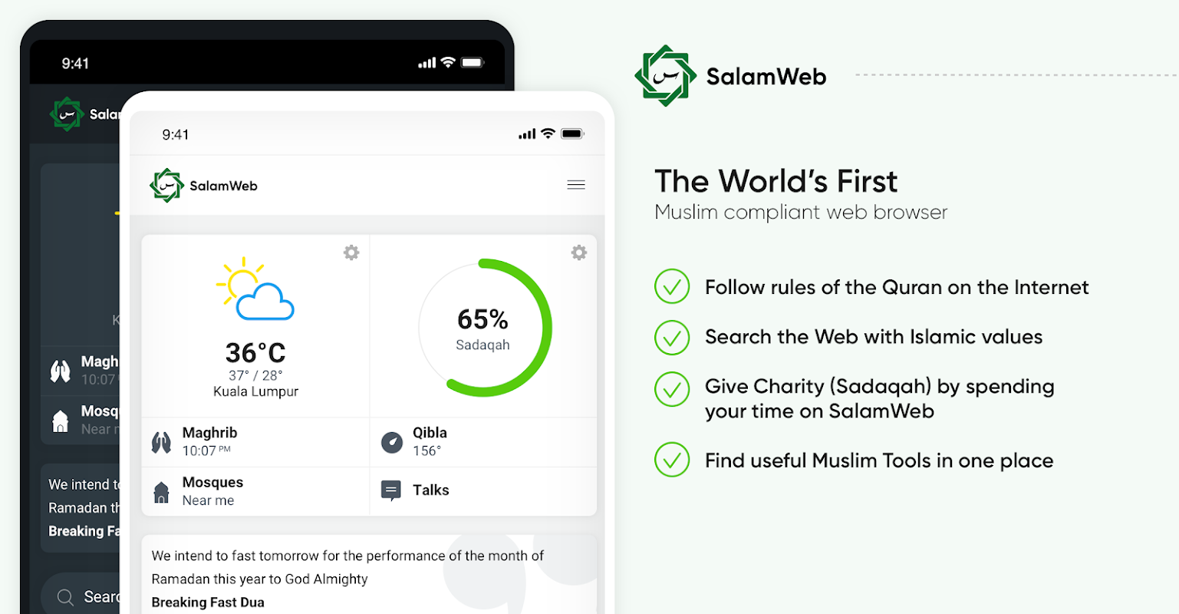Click checkmark beside Follow rules of the Quran

(672, 287)
